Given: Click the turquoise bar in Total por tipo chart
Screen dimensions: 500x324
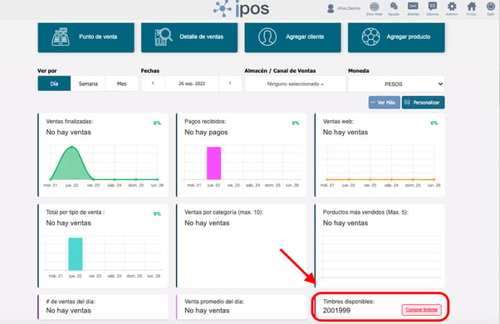Looking at the screenshot, I should point(76,254).
